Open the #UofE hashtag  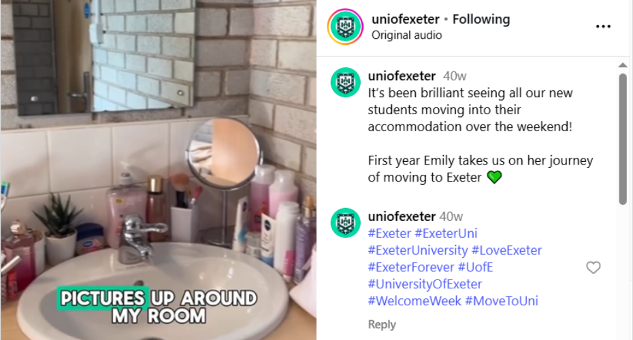click(476, 267)
